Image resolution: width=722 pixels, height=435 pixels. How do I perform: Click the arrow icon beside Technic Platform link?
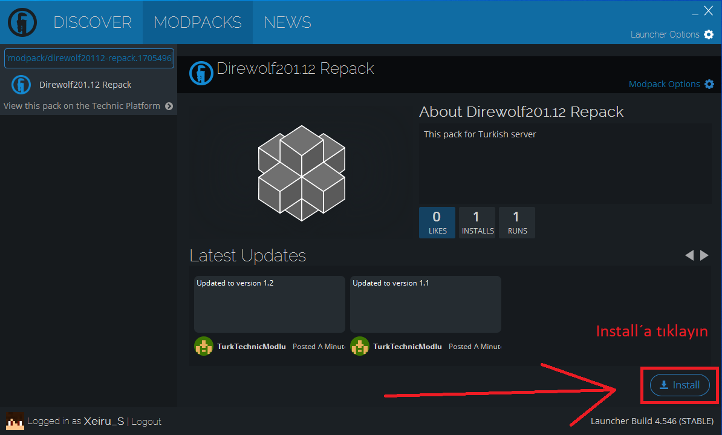click(x=169, y=106)
